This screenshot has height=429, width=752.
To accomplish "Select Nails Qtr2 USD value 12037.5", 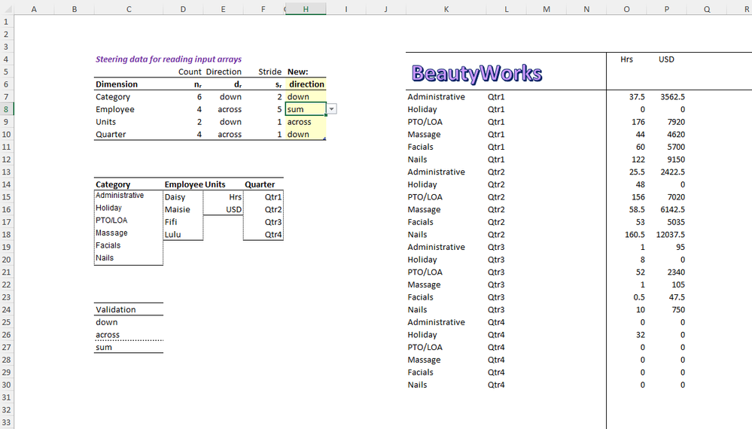I will [x=671, y=234].
